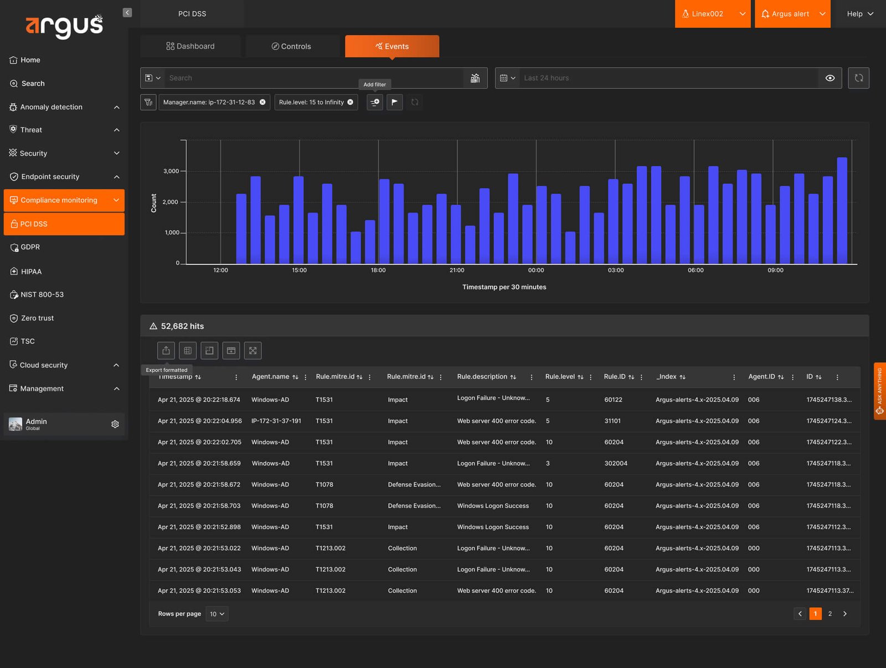The image size is (886, 668).
Task: Click the flag icon beside filters
Action: coord(395,102)
